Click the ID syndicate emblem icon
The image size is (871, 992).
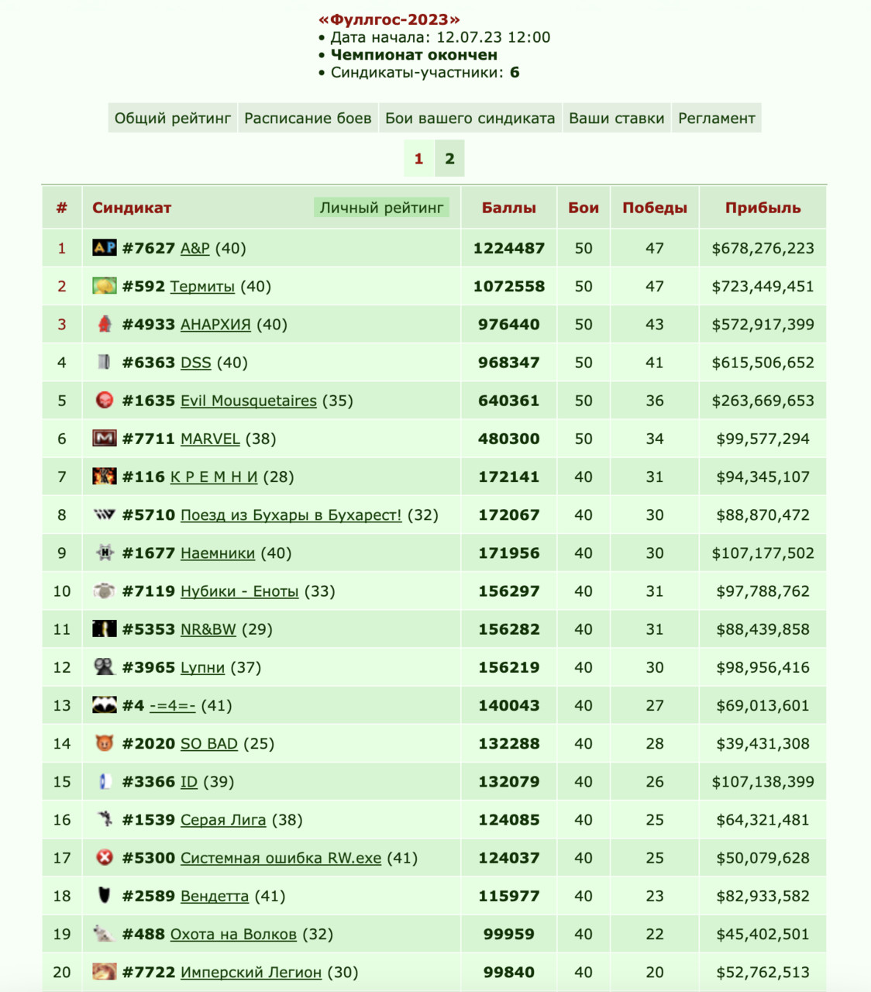click(x=105, y=781)
